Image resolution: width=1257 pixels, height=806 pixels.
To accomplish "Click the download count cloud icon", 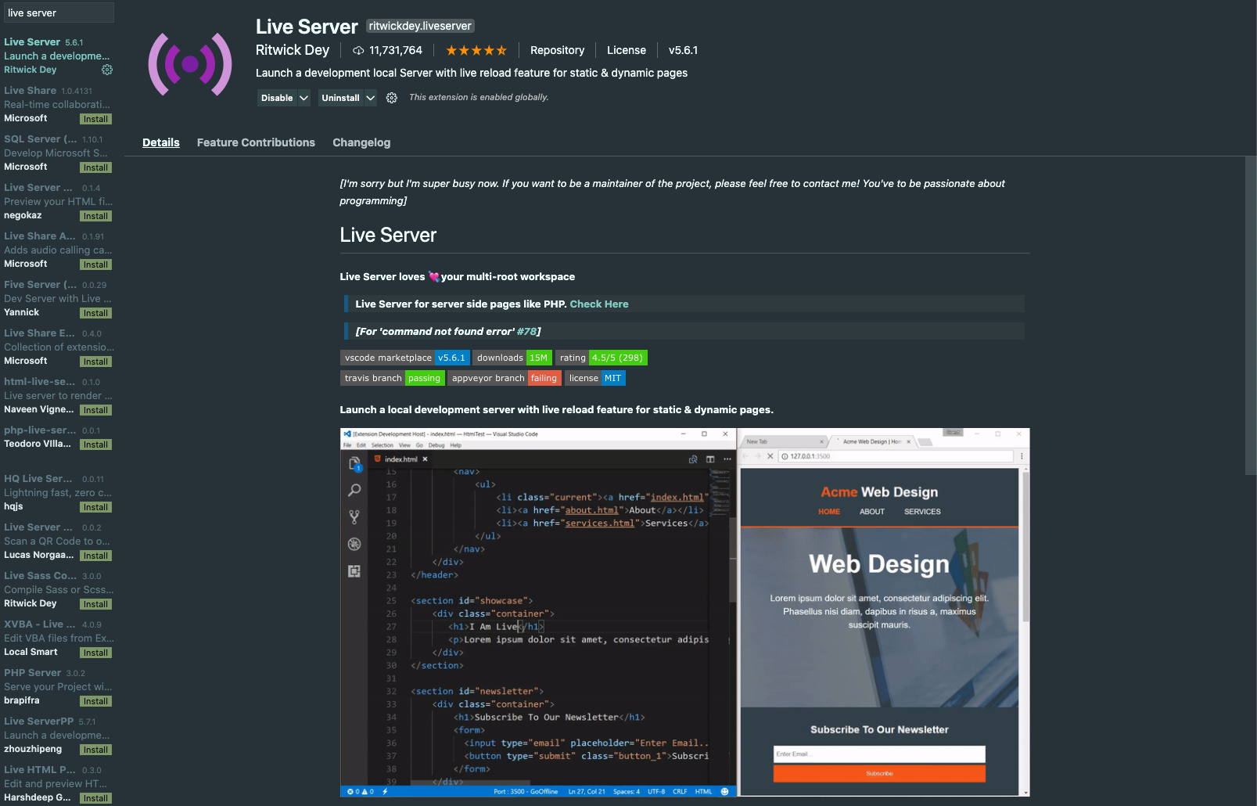I will click(358, 50).
